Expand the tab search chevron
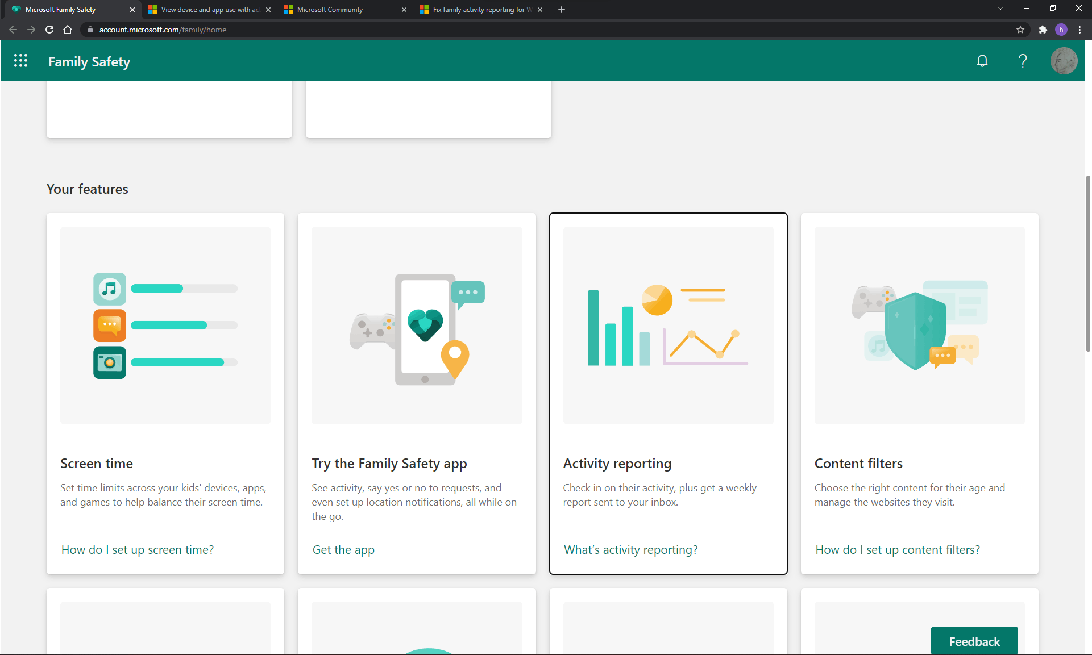 [x=1000, y=9]
